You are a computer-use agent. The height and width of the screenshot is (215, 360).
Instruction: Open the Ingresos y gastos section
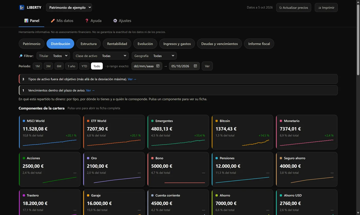(177, 44)
